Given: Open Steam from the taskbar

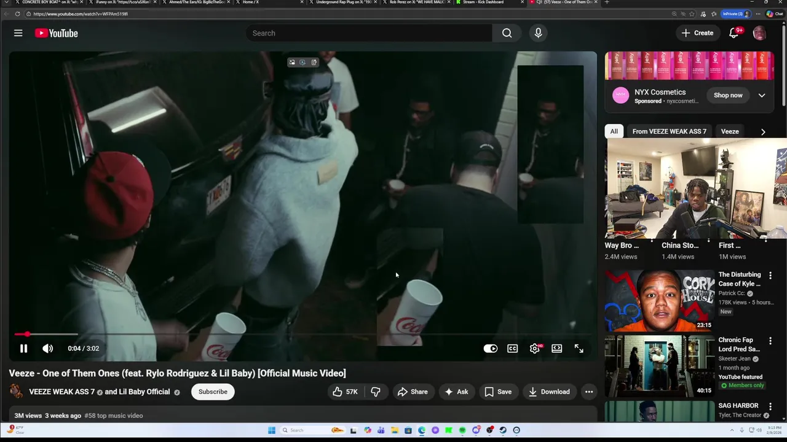Looking at the screenshot, I should (x=503, y=430).
